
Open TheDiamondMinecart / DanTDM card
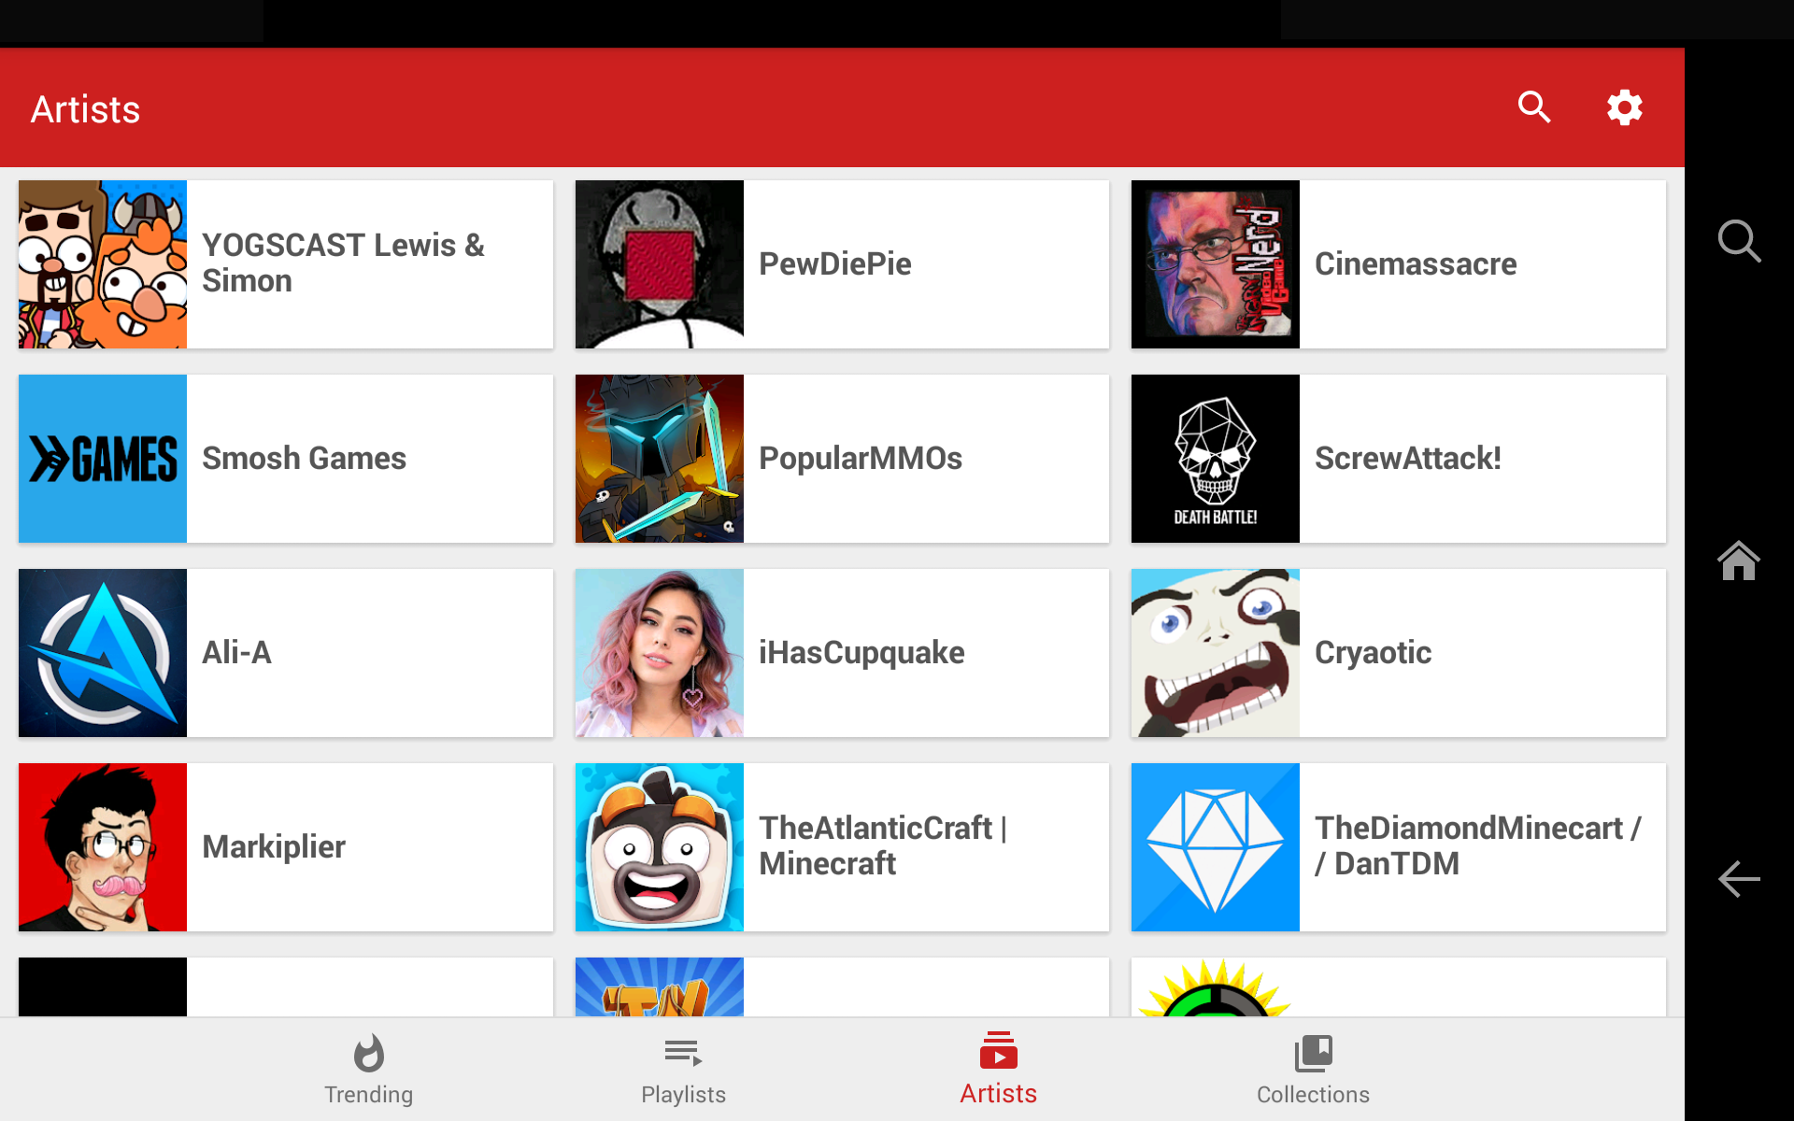tap(1398, 847)
